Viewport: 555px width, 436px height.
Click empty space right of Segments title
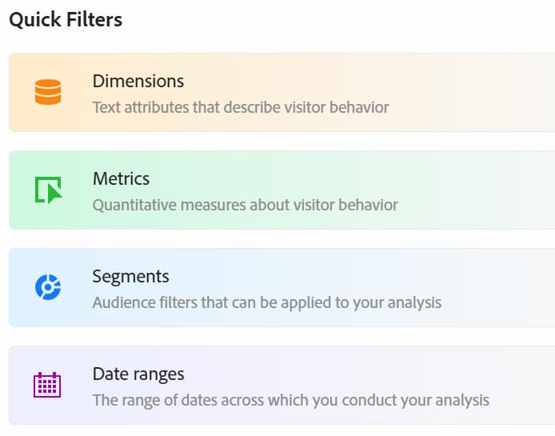coord(360,276)
